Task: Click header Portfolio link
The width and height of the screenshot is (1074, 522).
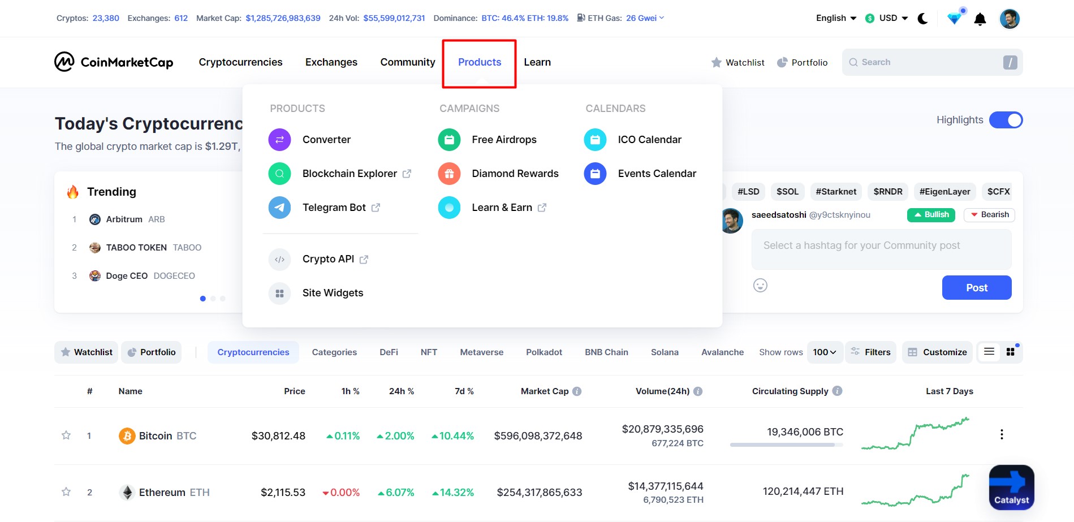Action: click(802, 62)
